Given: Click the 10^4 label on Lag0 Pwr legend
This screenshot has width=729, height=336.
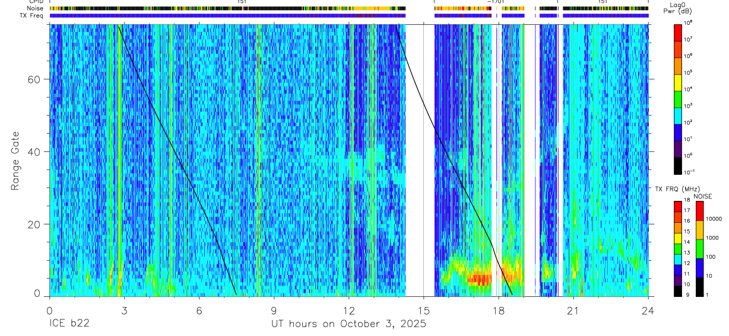Looking at the screenshot, I should click(689, 89).
